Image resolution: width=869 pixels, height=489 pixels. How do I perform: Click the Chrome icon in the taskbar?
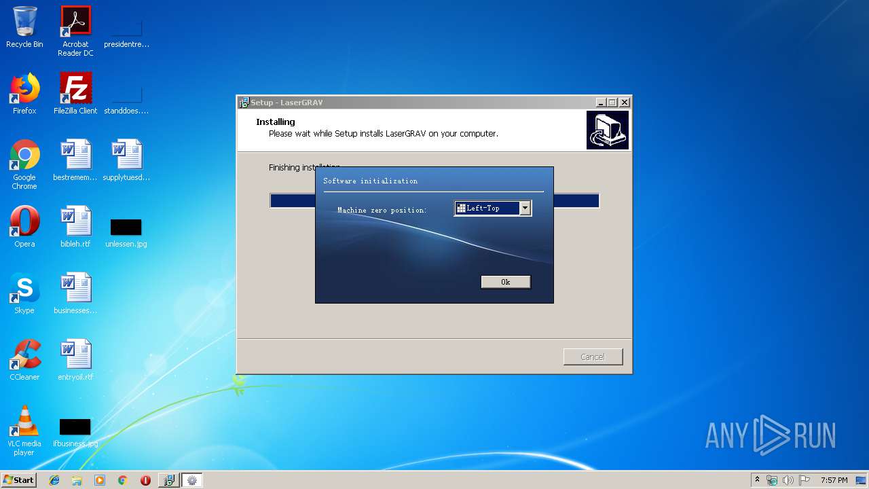(122, 480)
